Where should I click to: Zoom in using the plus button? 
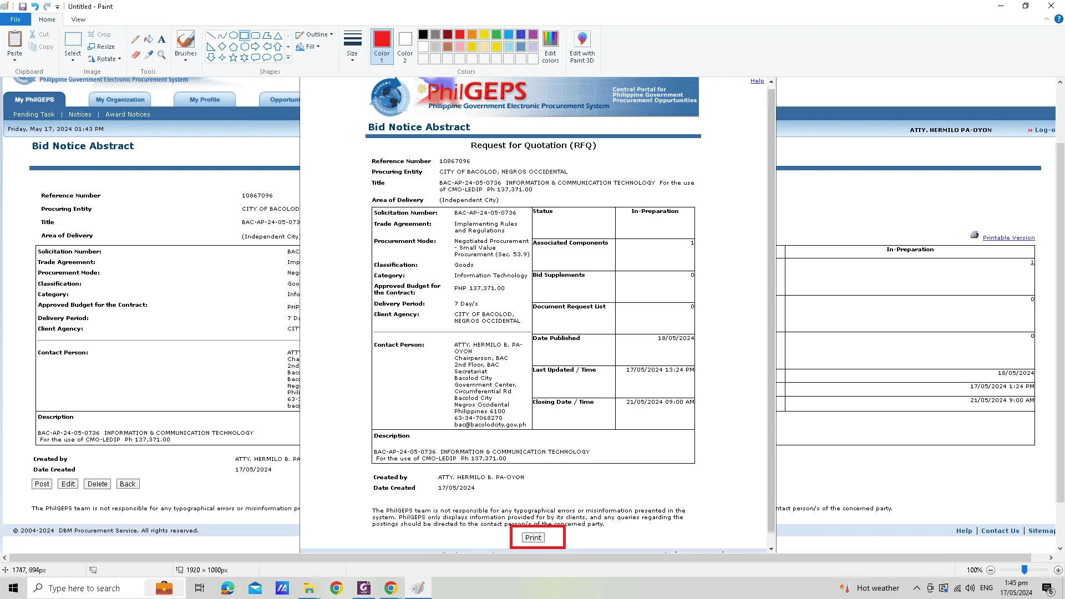pos(1058,570)
